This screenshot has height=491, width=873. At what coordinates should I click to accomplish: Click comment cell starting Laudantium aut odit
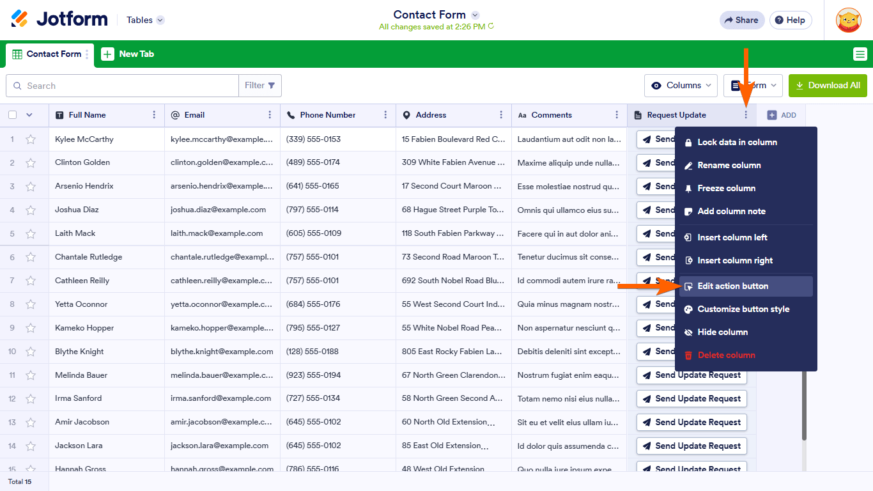point(569,139)
